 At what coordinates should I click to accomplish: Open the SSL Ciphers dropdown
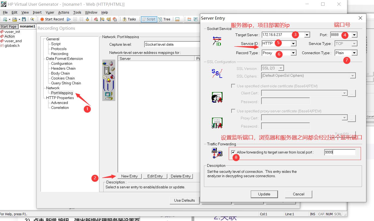353,76
